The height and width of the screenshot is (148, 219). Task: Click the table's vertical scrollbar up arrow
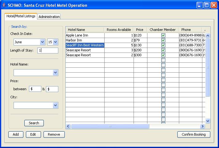click(208, 36)
